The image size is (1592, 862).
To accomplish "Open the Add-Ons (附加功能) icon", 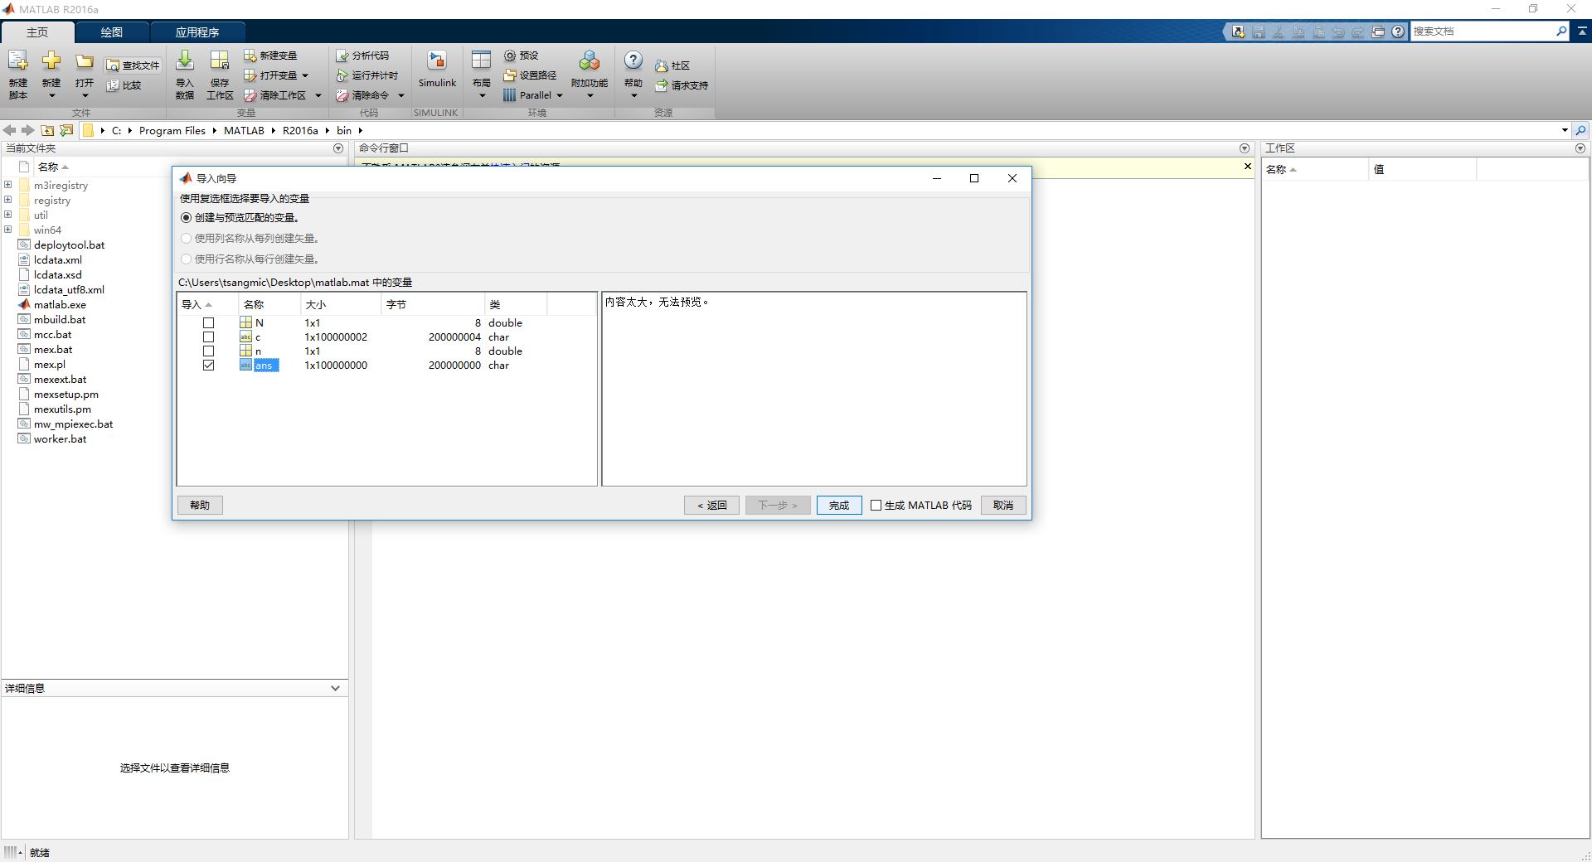I will (589, 61).
